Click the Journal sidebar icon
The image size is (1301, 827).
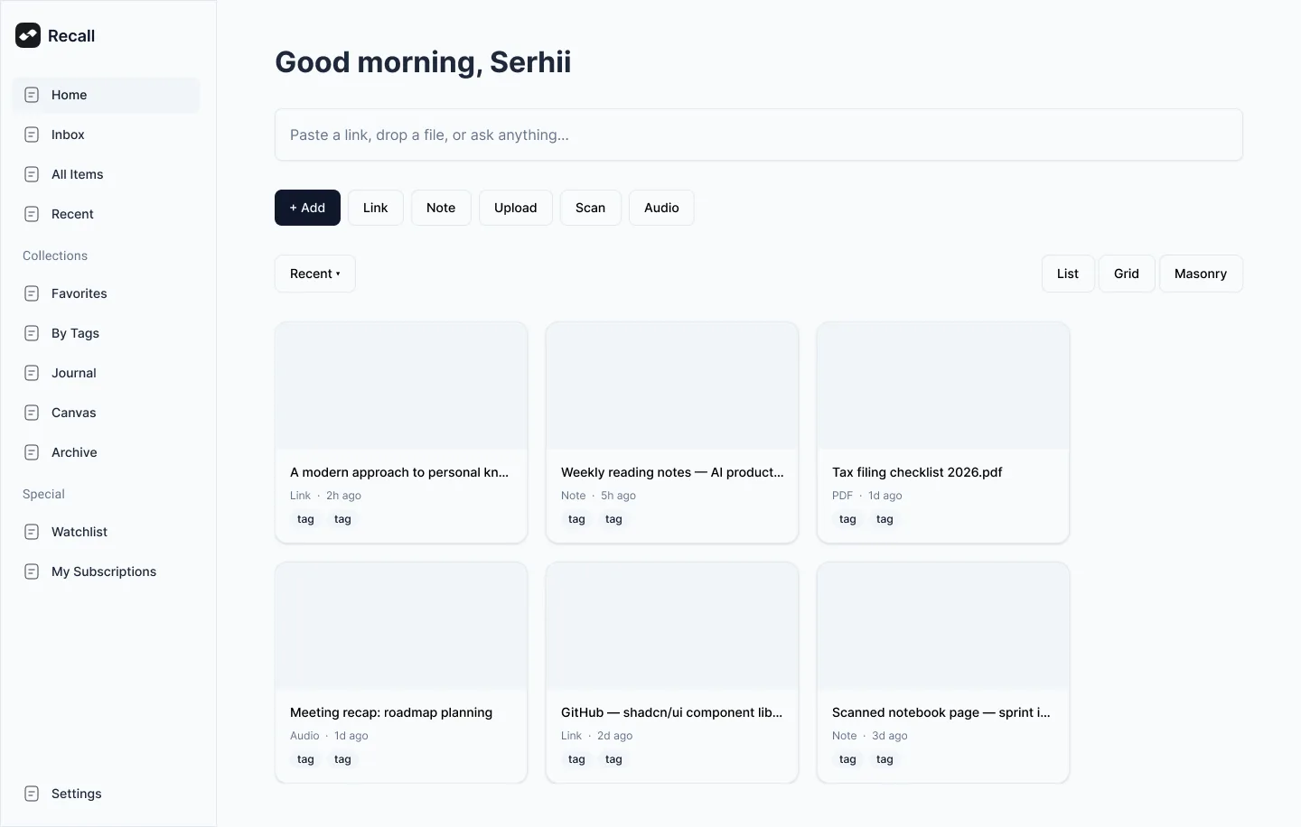pyautogui.click(x=32, y=373)
